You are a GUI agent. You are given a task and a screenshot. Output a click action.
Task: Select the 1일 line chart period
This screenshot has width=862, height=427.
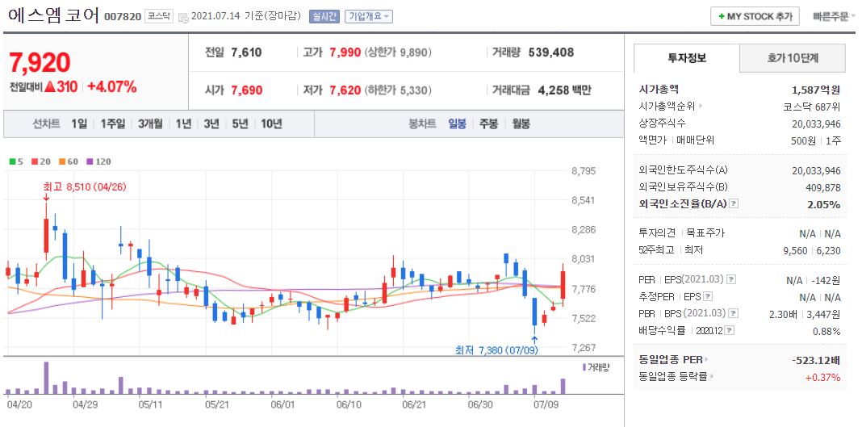coord(78,123)
